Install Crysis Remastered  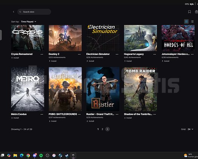pyautogui.click(x=15, y=58)
